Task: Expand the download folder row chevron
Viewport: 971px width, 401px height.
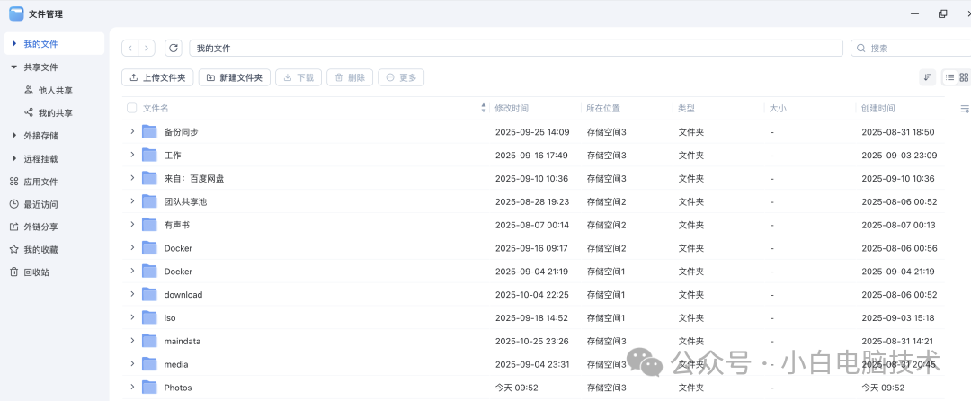Action: point(132,293)
